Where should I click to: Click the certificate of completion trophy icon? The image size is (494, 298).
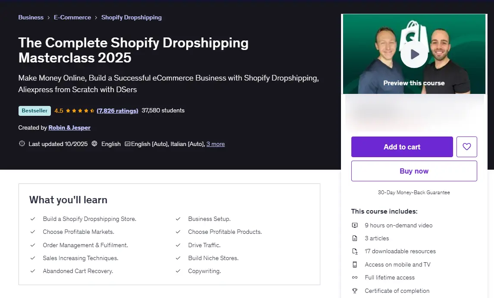tap(355, 290)
